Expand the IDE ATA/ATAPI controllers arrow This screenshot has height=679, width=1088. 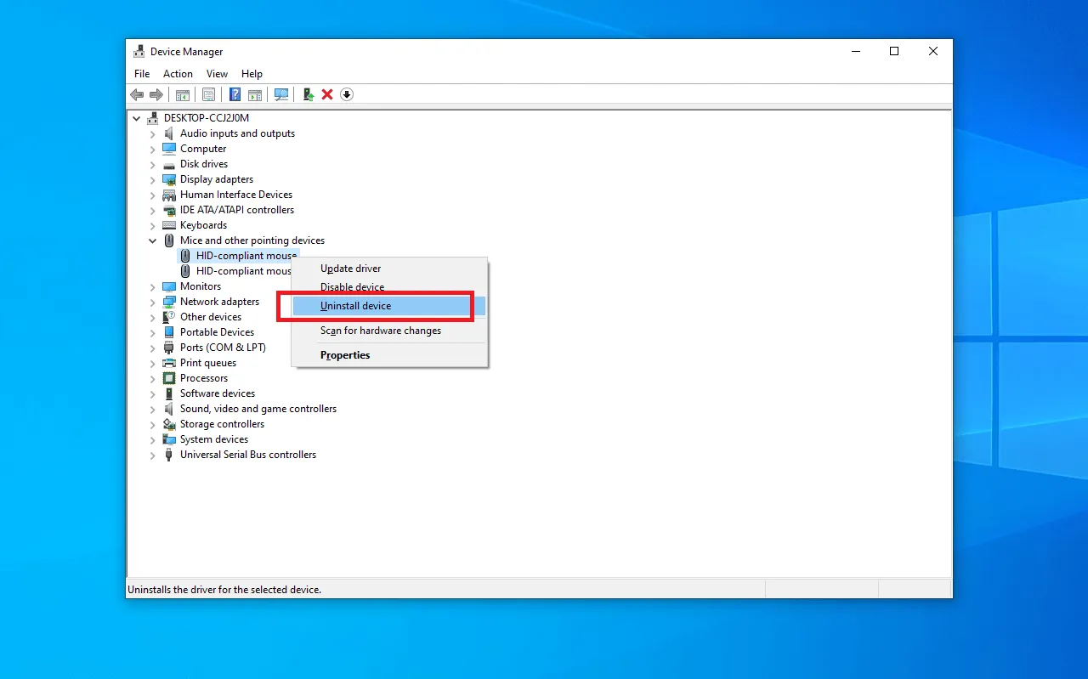[x=153, y=210]
